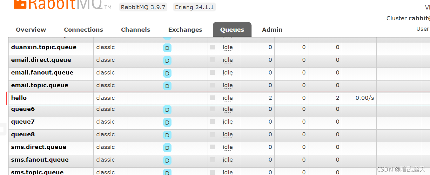Open the queue8 link
The width and height of the screenshot is (430, 175).
click(23, 134)
